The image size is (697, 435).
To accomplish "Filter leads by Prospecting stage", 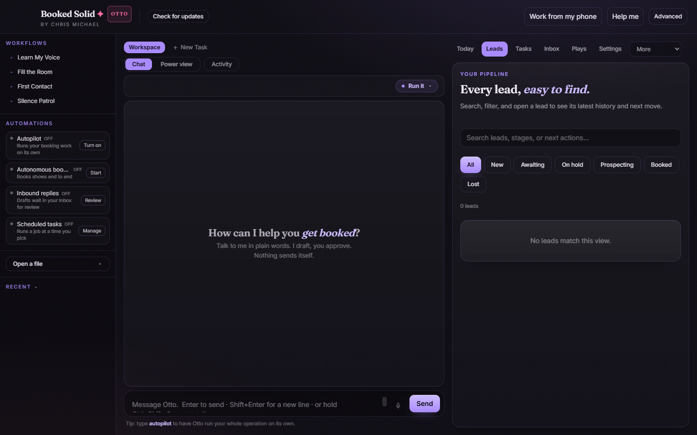I will pyautogui.click(x=617, y=165).
